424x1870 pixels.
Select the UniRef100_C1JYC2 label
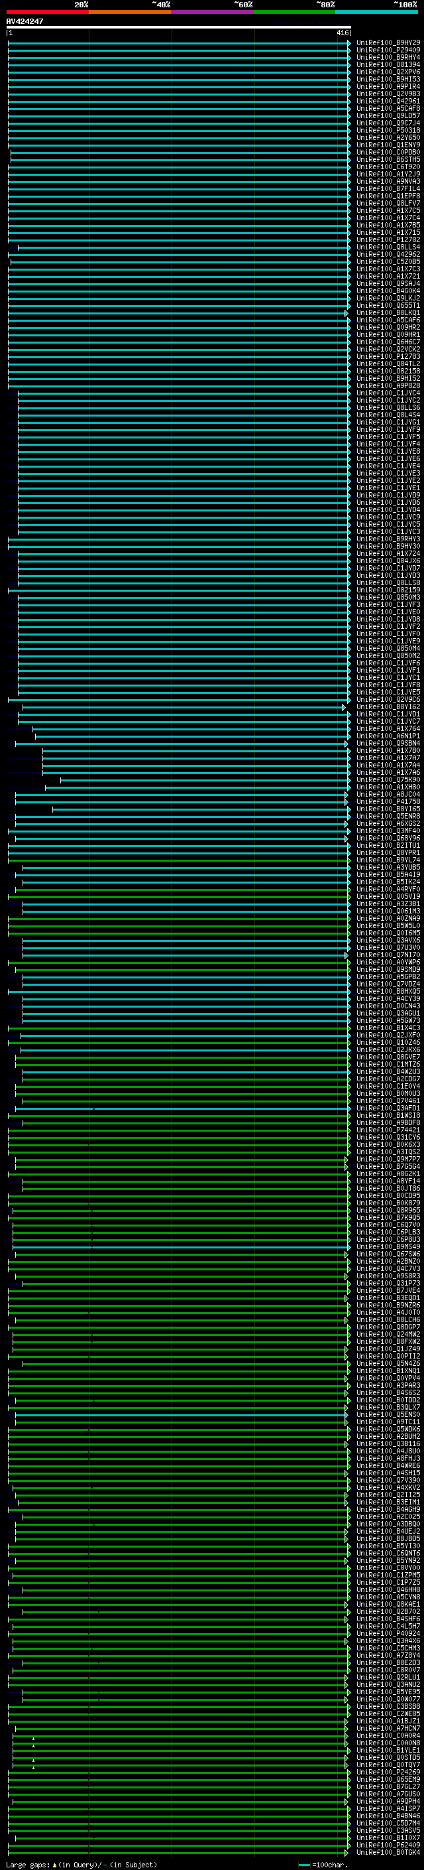(x=388, y=400)
